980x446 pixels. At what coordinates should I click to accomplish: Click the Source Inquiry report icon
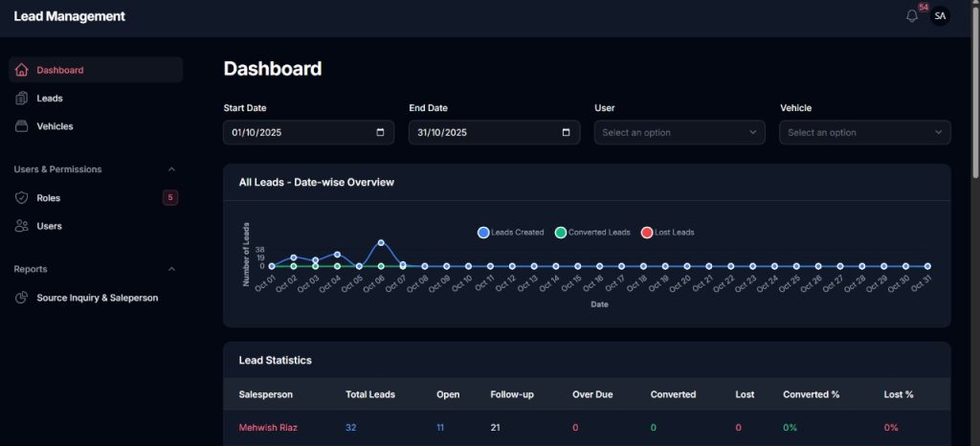click(x=22, y=298)
